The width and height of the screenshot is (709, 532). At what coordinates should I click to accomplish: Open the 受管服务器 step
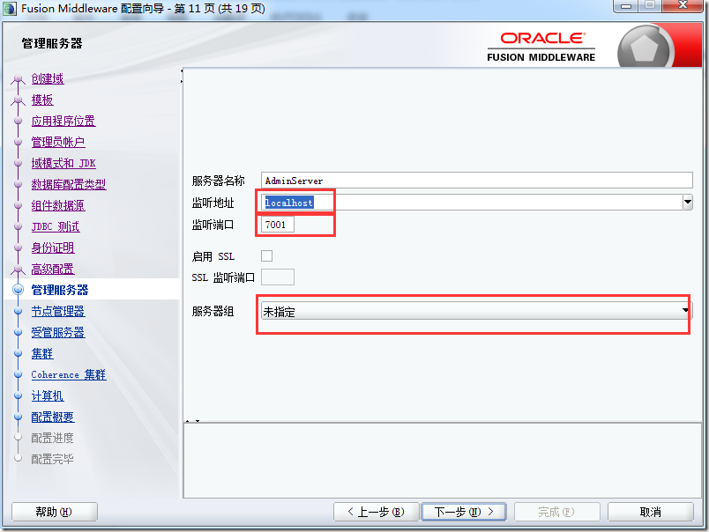tap(58, 332)
